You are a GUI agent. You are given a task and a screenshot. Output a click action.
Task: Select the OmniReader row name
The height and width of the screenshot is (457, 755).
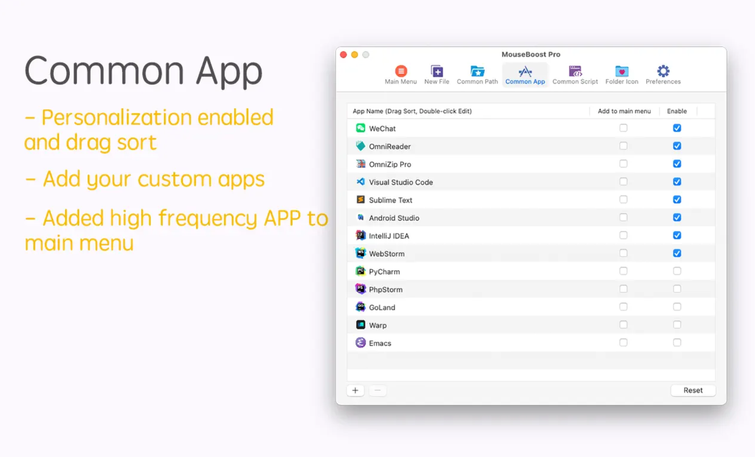click(x=390, y=147)
